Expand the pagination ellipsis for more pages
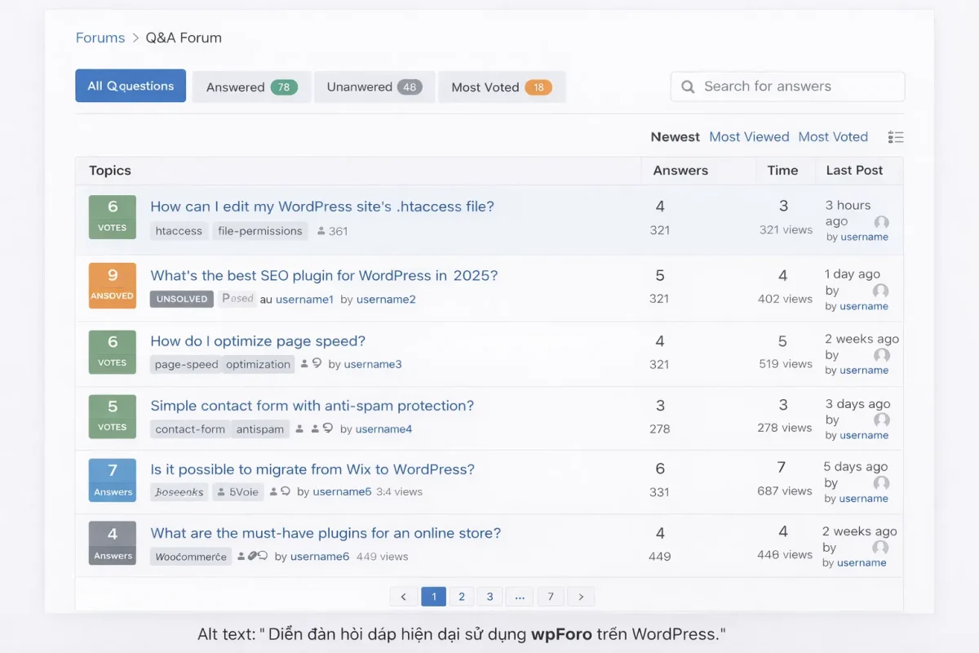The width and height of the screenshot is (979, 653). click(520, 597)
